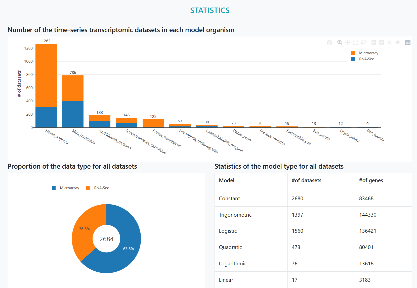The width and height of the screenshot is (417, 288).
Task: Select the Trigonometric row in model table
Action: (x=235, y=215)
